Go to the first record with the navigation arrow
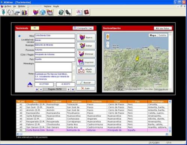 [37, 89]
